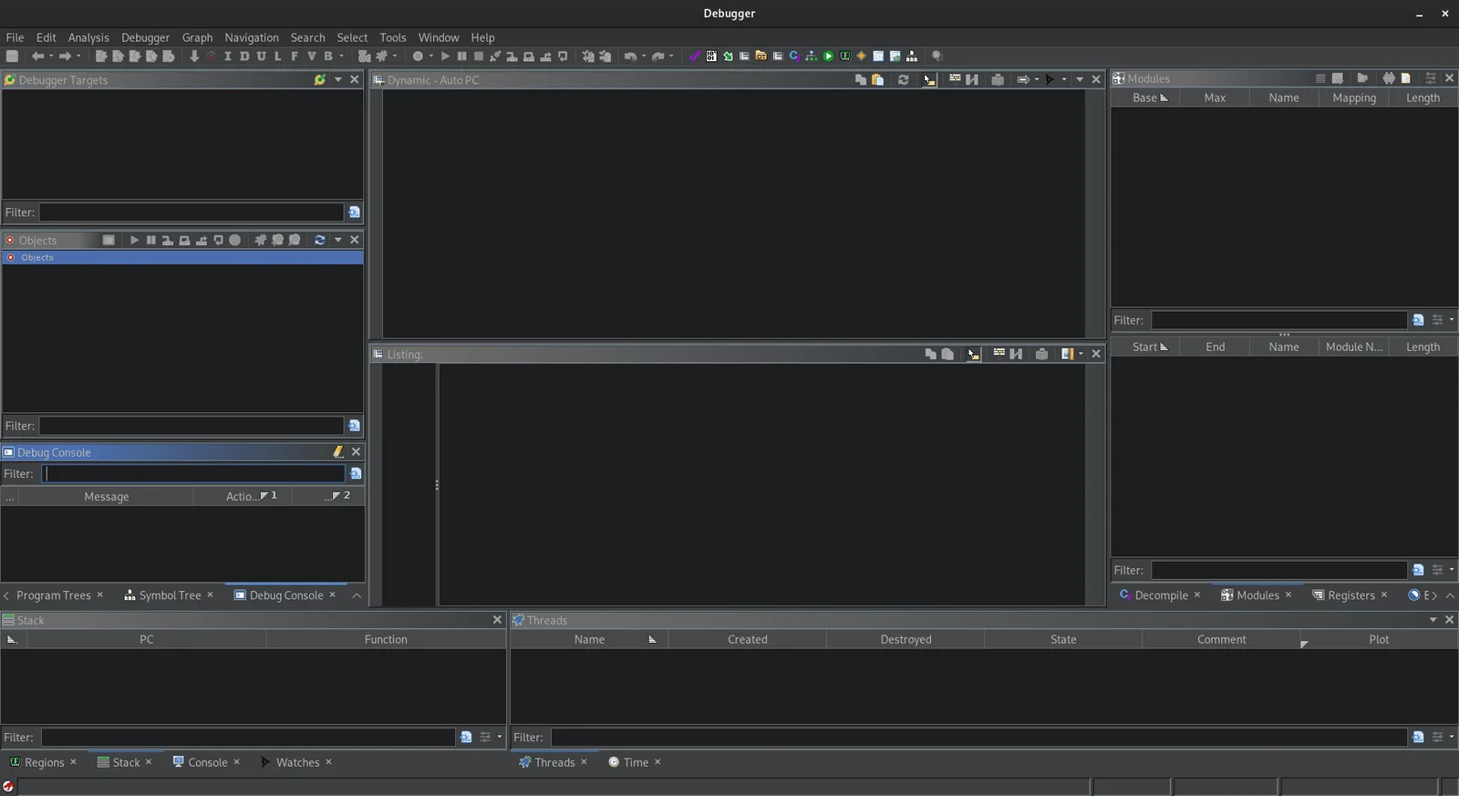Image resolution: width=1459 pixels, height=796 pixels.
Task: Open the Navigation menu
Action: tap(252, 37)
